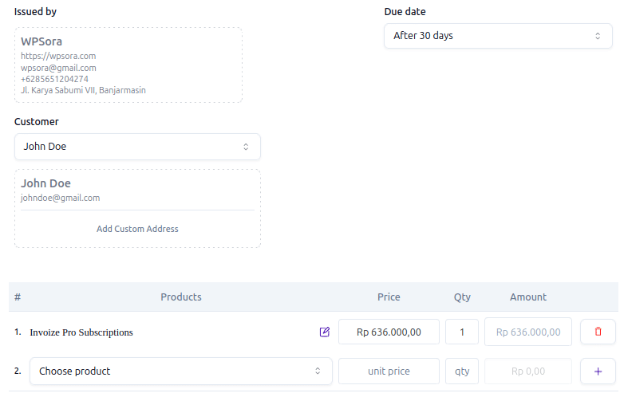This screenshot has height=397, width=620.
Task: Click Add Custom Address
Action: [137, 229]
